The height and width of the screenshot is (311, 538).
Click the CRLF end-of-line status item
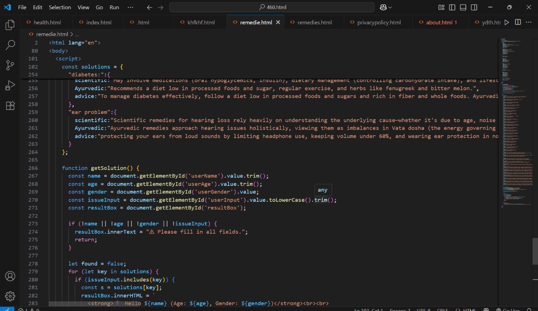coord(443,310)
